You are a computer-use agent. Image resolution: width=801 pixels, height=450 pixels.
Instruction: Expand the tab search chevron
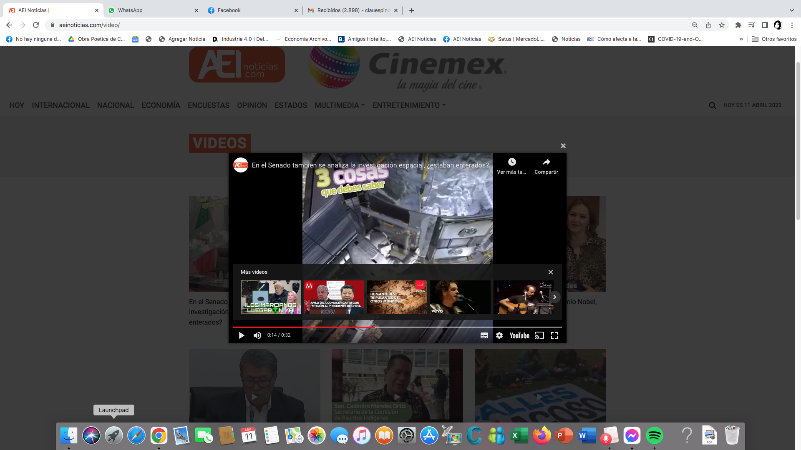click(x=792, y=10)
